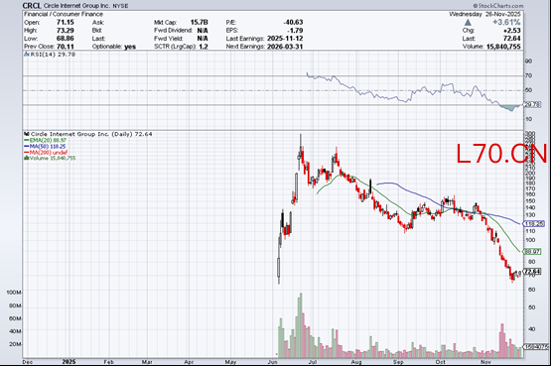This screenshot has width=551, height=366.
Task: Click the MA(200) undef legend entry
Action: point(49,153)
